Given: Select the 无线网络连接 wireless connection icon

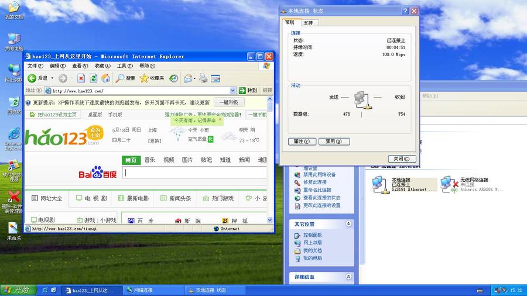Looking at the screenshot, I should pyautogui.click(x=450, y=184).
